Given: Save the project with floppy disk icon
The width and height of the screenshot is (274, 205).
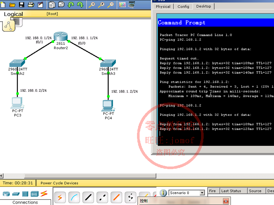Looking at the screenshot, I should tap(22, 5).
